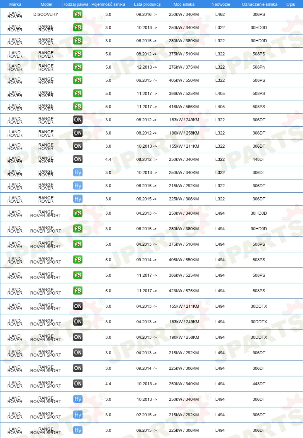
Task: Click the Hy hybrid icon in the 215kW / 292KM L322 row
Action: 77,186
